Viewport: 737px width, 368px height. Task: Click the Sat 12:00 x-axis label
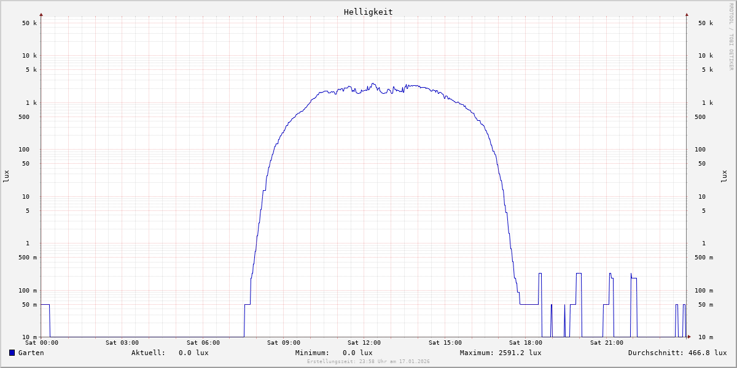pyautogui.click(x=364, y=343)
